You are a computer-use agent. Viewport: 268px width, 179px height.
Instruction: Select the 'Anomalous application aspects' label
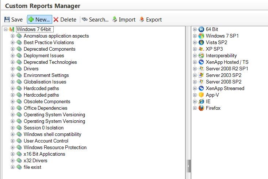pos(56,36)
